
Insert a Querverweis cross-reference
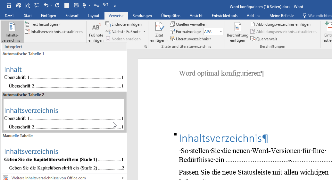[x=264, y=39]
